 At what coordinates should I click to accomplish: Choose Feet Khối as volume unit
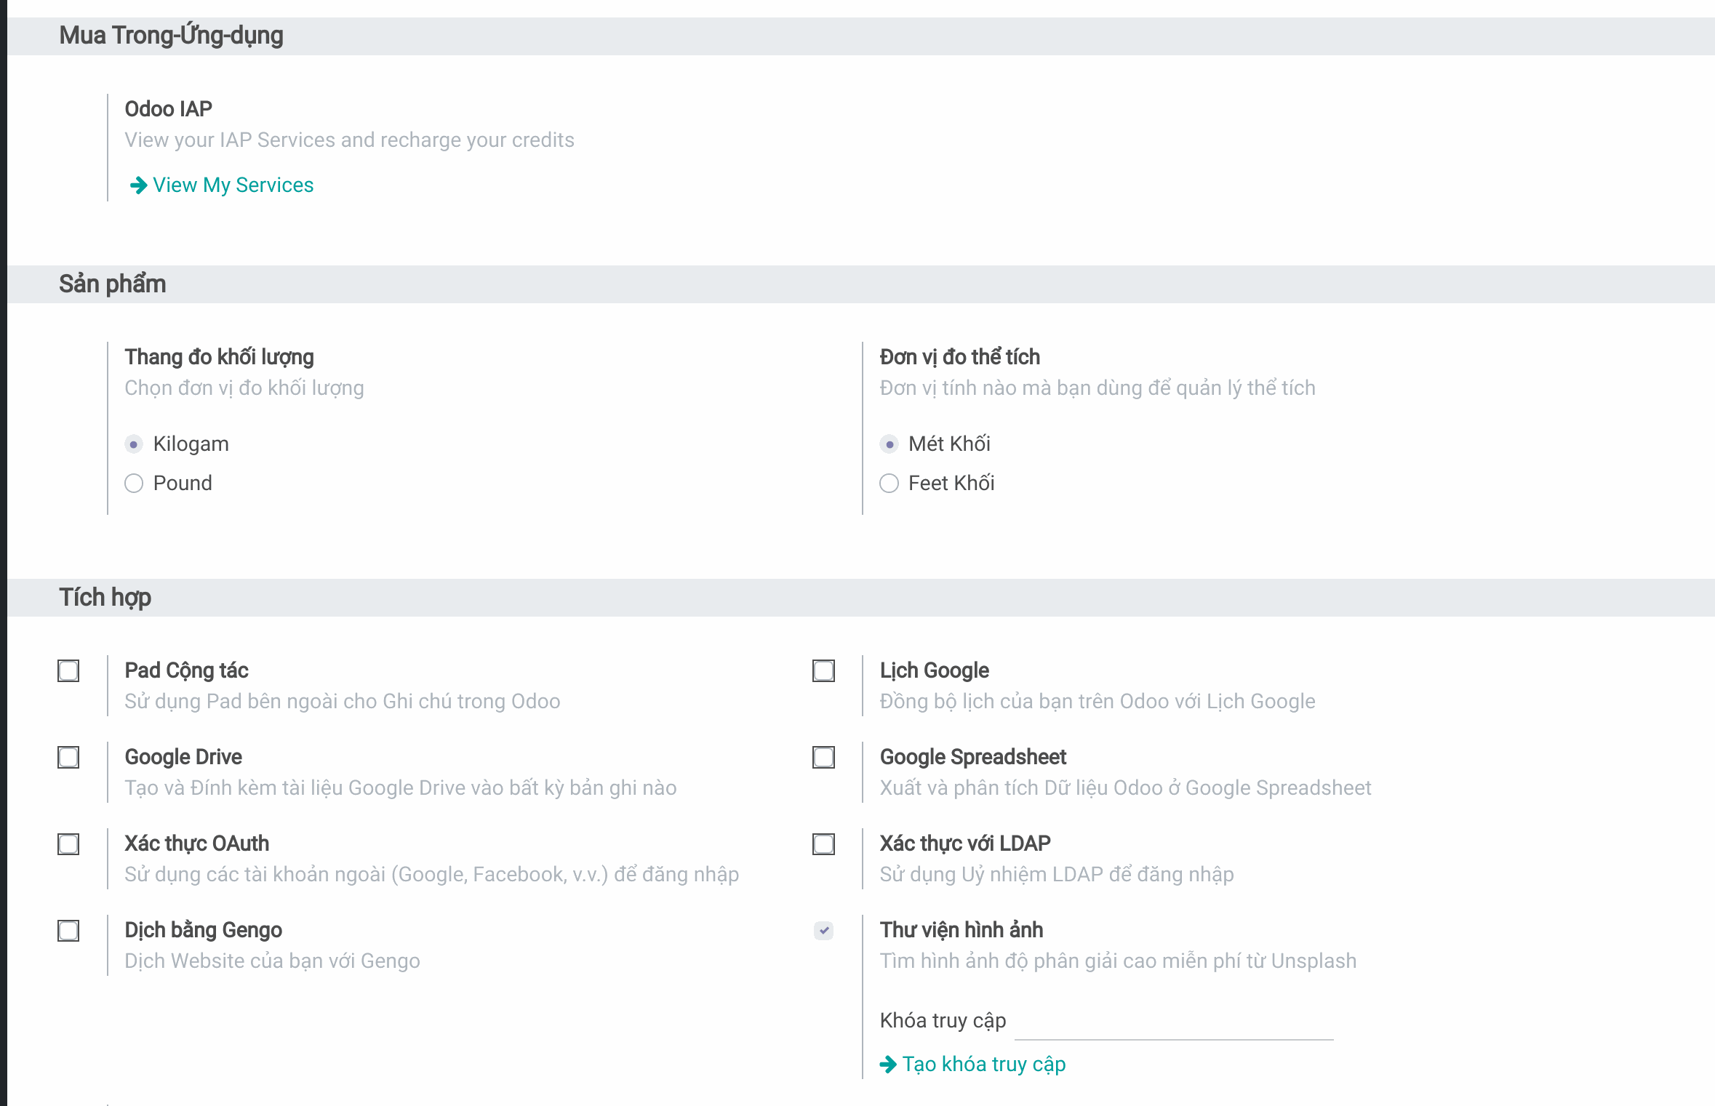click(889, 484)
